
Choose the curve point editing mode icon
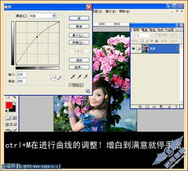coord(53,78)
